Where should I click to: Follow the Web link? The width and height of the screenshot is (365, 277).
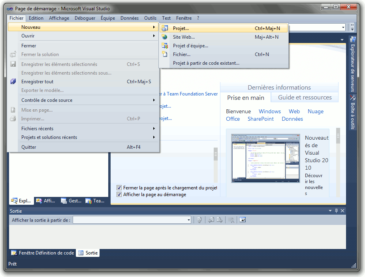(294, 111)
